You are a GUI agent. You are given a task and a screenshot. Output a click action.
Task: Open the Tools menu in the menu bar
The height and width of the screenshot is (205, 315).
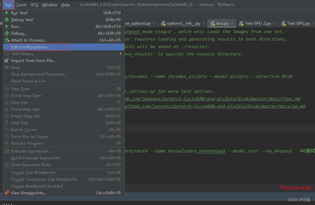(x=21, y=5)
